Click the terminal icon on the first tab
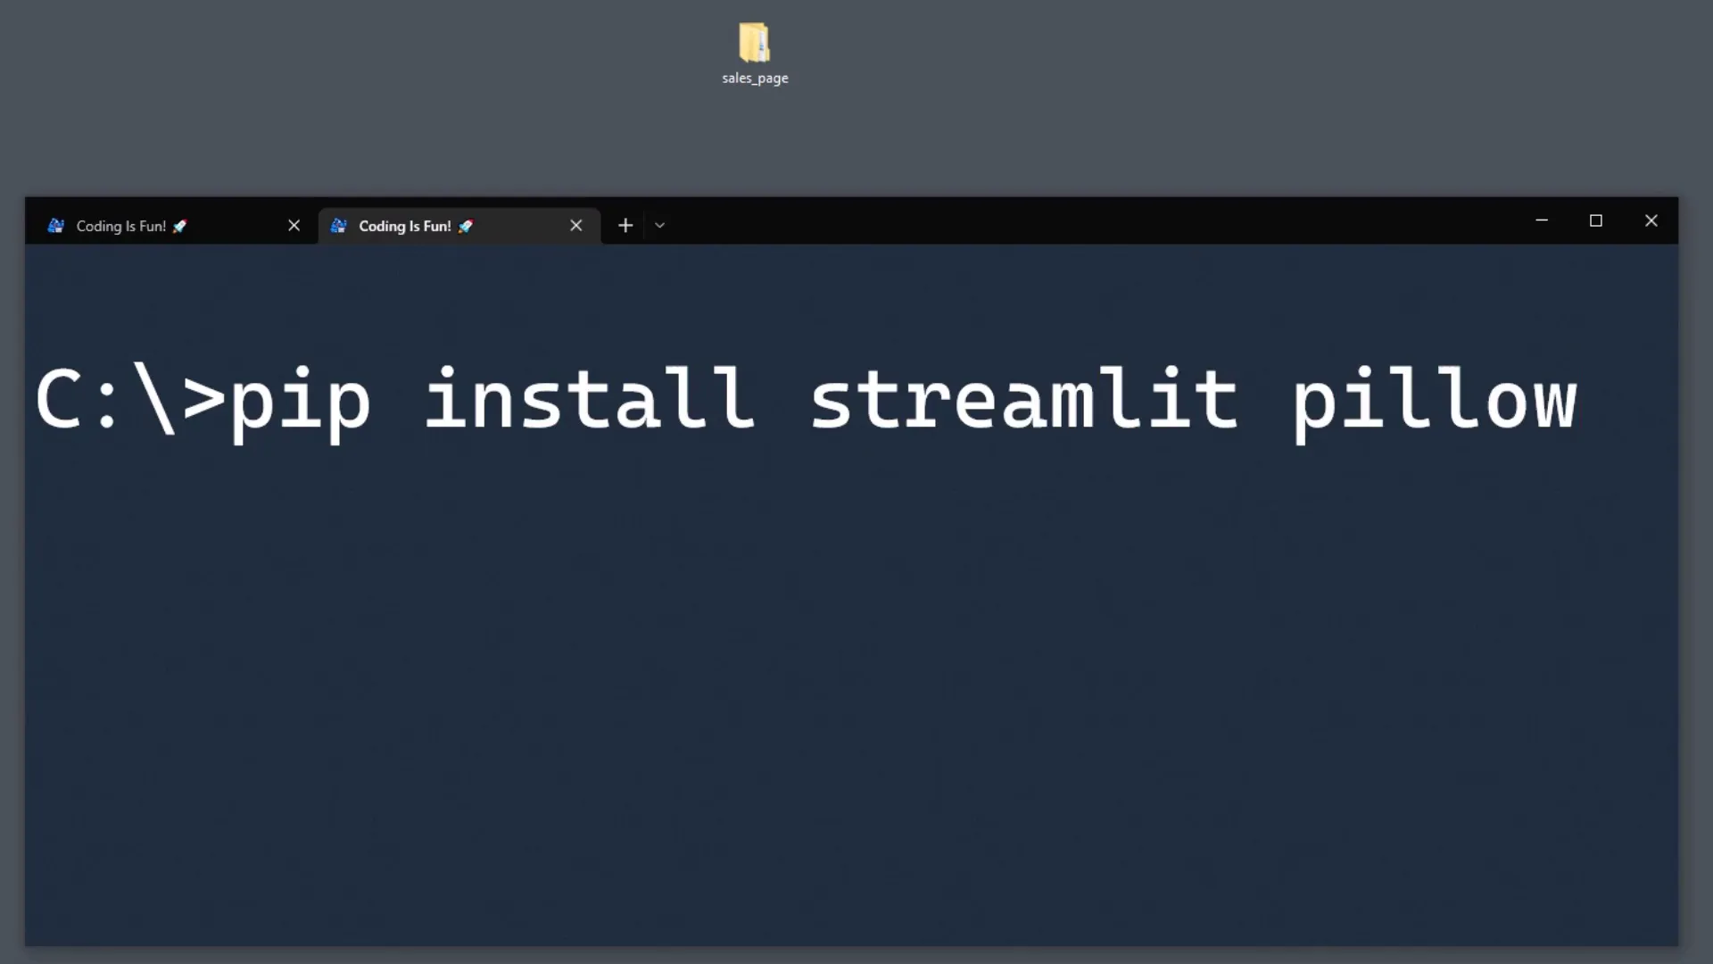Screen dimensions: 1713x964 (x=55, y=226)
